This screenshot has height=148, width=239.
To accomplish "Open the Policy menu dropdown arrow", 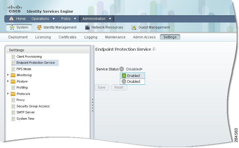I will 75,19.
